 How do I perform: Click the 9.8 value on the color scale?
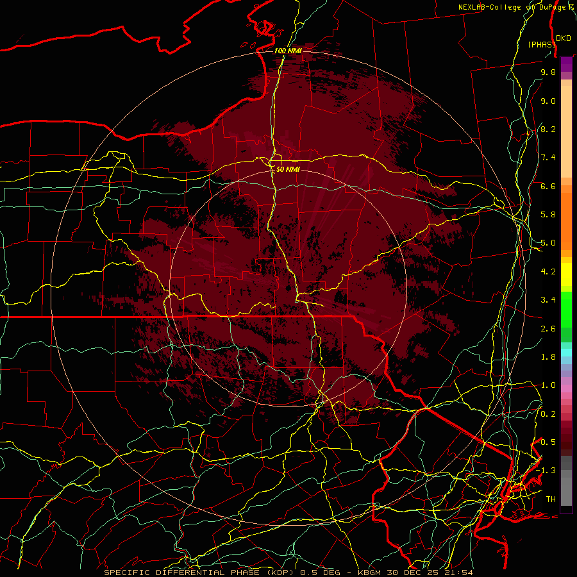[x=548, y=72]
